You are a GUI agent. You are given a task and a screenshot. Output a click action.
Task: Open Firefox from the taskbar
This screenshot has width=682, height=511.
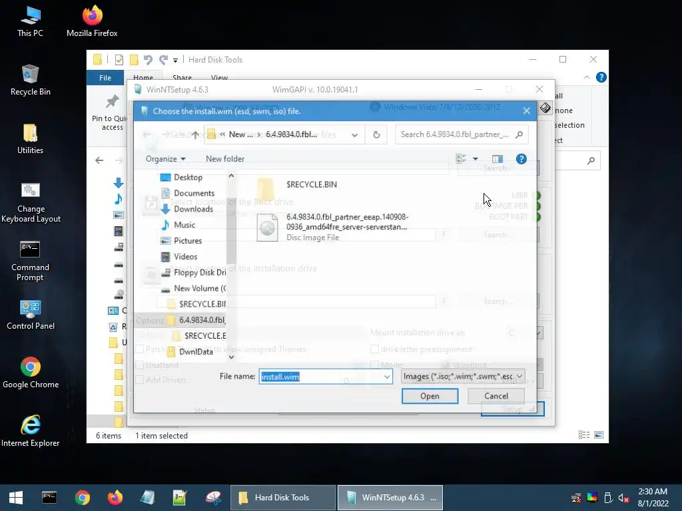click(115, 498)
